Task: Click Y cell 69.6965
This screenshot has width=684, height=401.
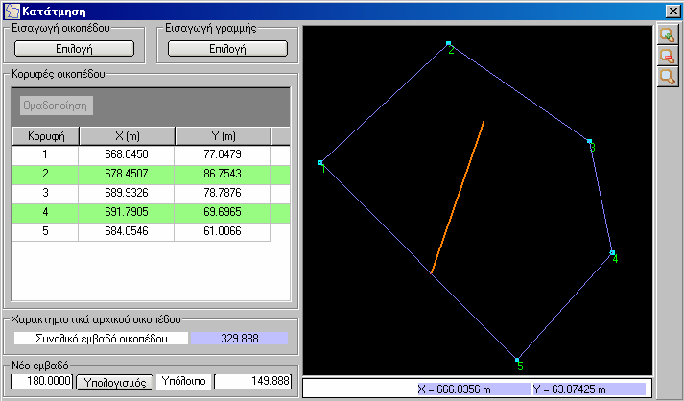Action: [223, 212]
